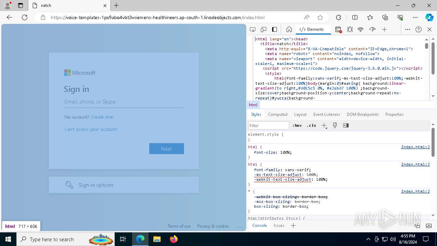Open browser Extensions puzzle icon
The height and width of the screenshot is (246, 437).
click(x=338, y=17)
